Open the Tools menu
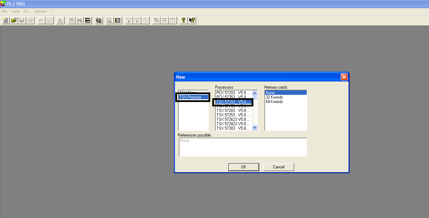 tap(15, 11)
